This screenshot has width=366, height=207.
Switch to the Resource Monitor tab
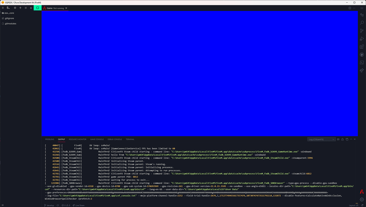(x=77, y=139)
